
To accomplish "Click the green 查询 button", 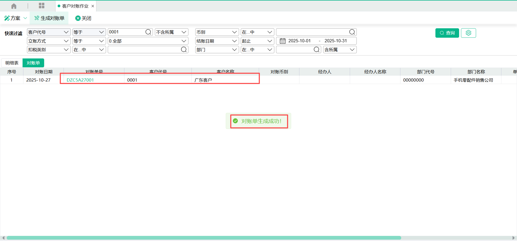I will coord(447,33).
